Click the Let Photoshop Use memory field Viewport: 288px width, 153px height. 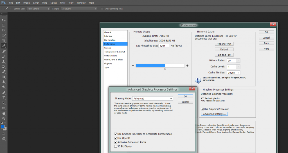click(x=164, y=46)
